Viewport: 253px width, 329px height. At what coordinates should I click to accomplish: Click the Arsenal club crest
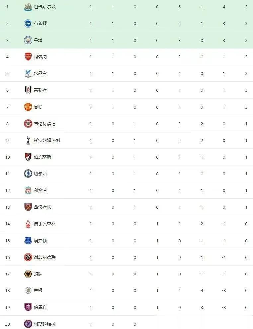pyautogui.click(x=28, y=57)
